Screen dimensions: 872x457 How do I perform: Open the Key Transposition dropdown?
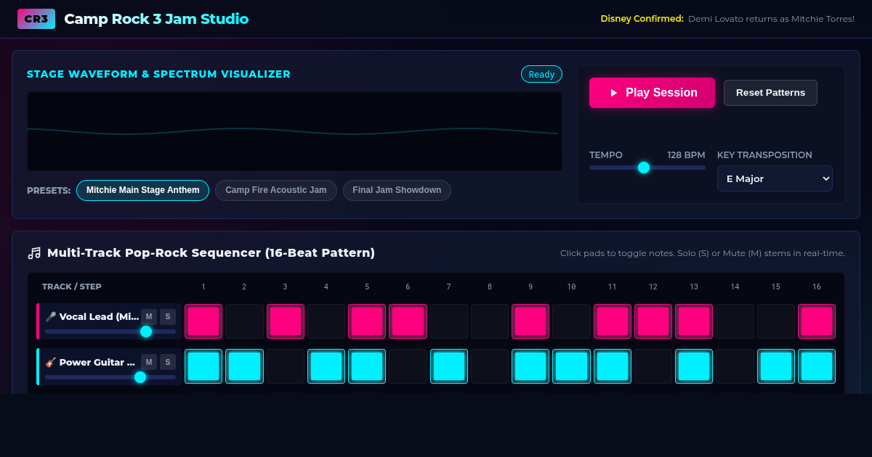click(775, 178)
